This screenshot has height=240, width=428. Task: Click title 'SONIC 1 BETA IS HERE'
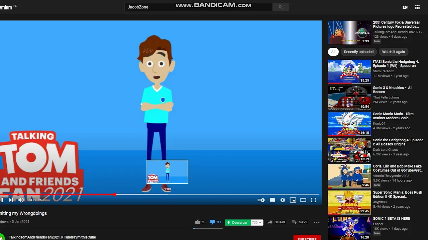pyautogui.click(x=392, y=219)
